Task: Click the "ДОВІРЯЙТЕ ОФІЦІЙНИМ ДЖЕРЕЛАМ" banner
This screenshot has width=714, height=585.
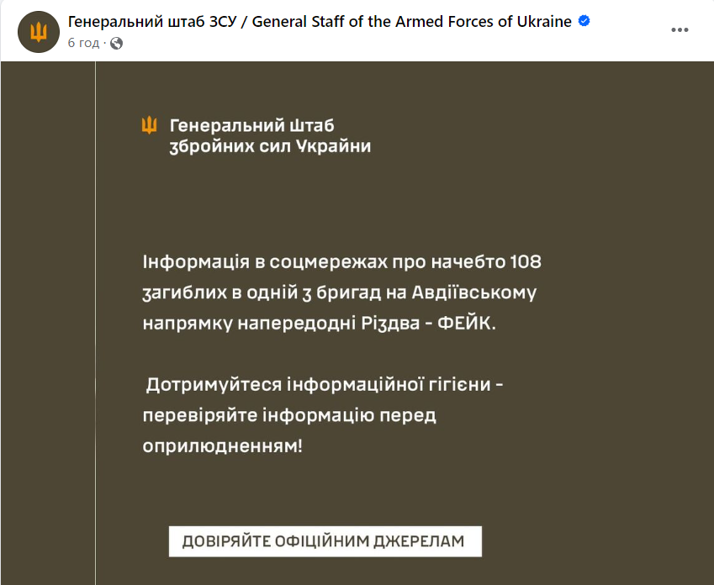Action: 325,542
